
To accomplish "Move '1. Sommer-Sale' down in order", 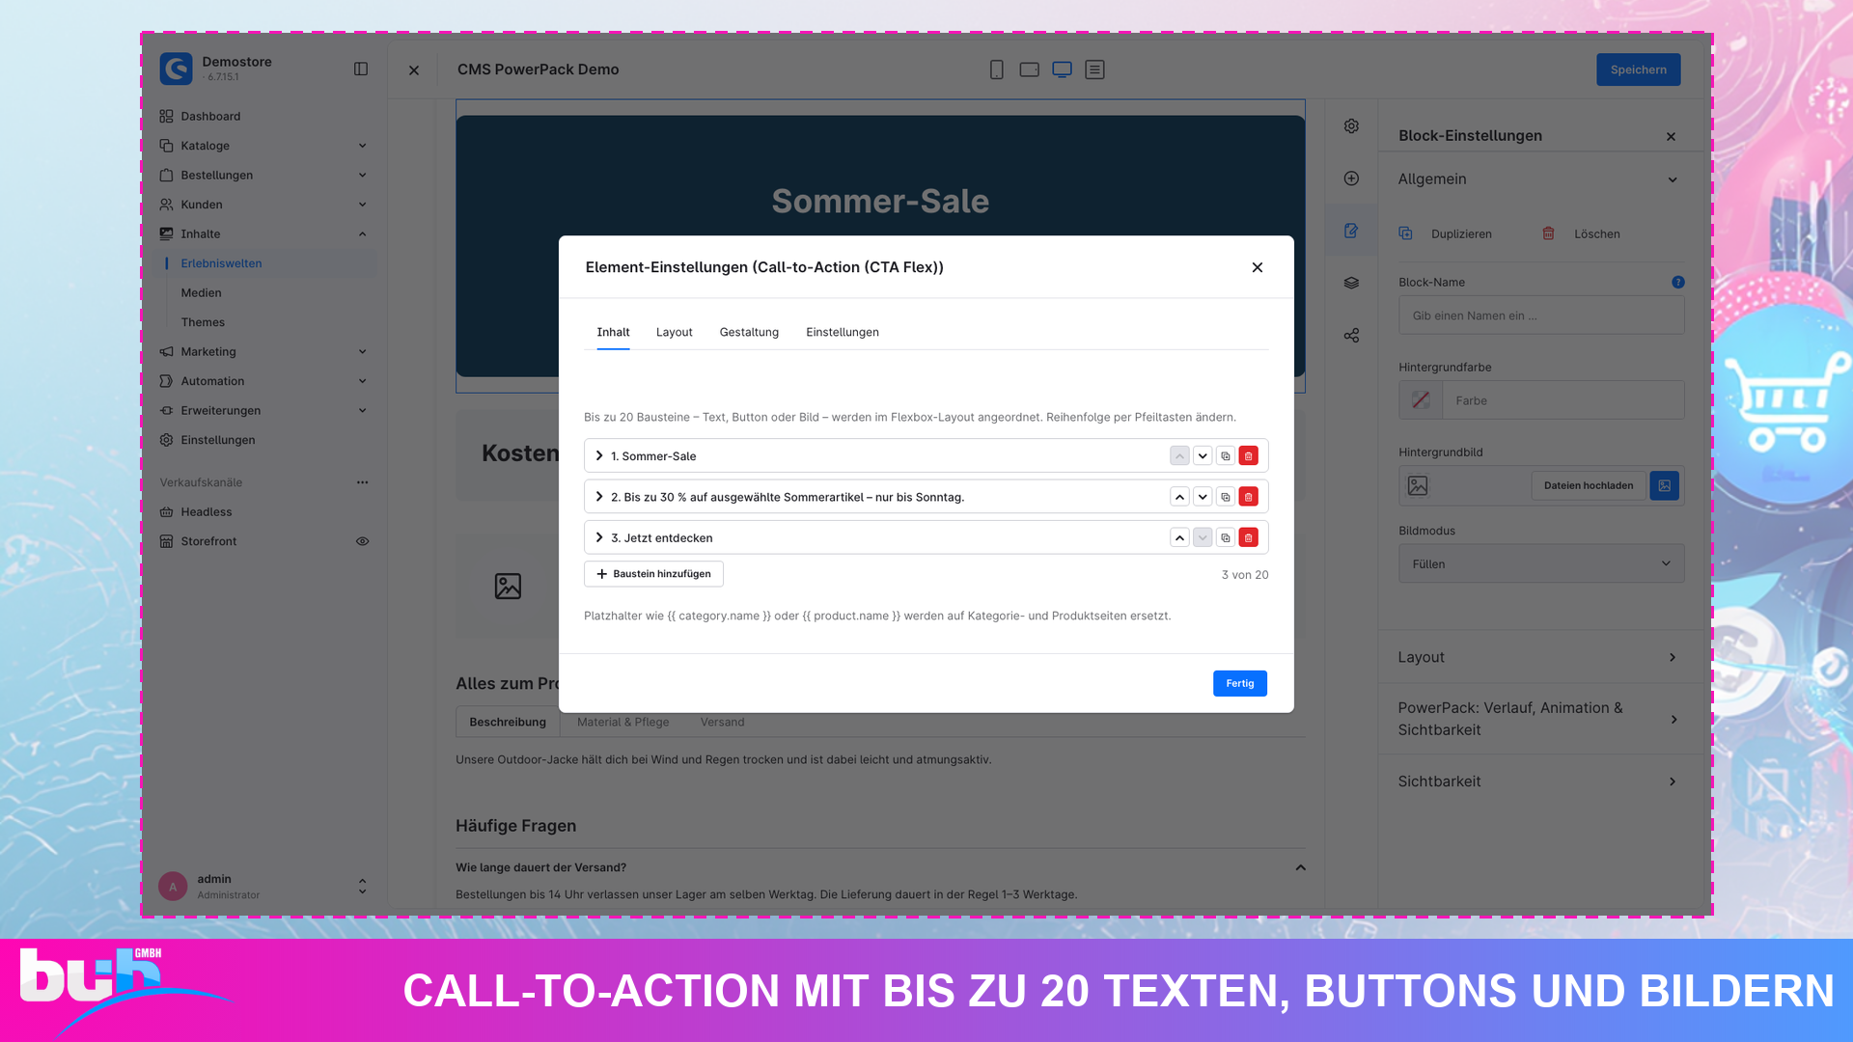I will coord(1203,456).
